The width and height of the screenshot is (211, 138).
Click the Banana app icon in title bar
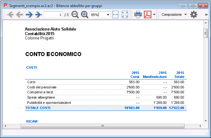point(6,6)
